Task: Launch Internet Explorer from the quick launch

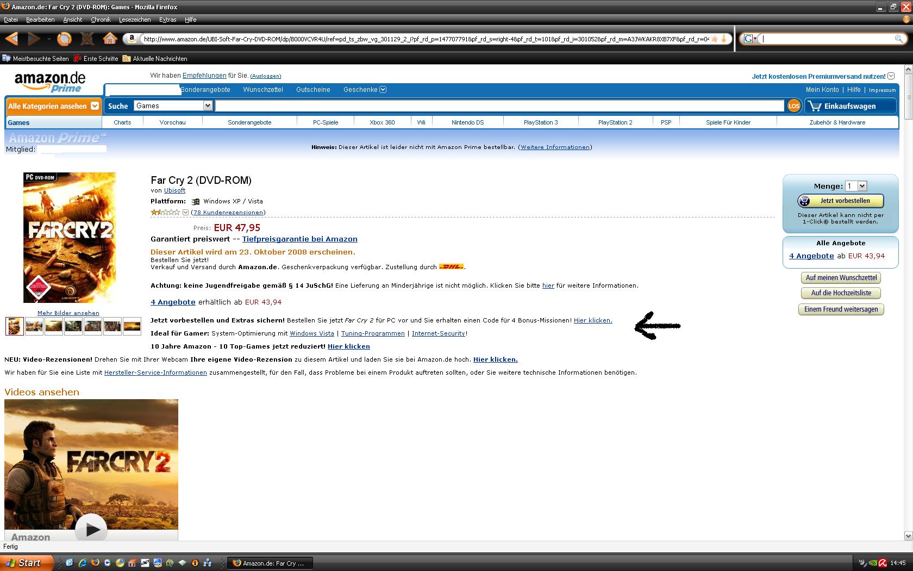Action: tap(83, 563)
